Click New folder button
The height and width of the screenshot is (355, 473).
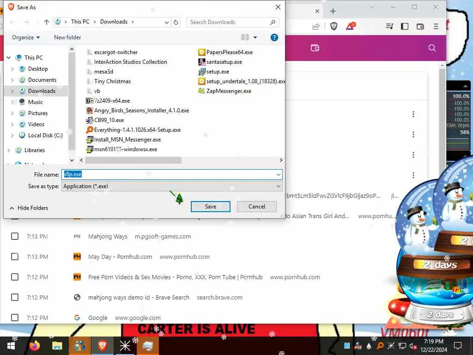click(67, 37)
